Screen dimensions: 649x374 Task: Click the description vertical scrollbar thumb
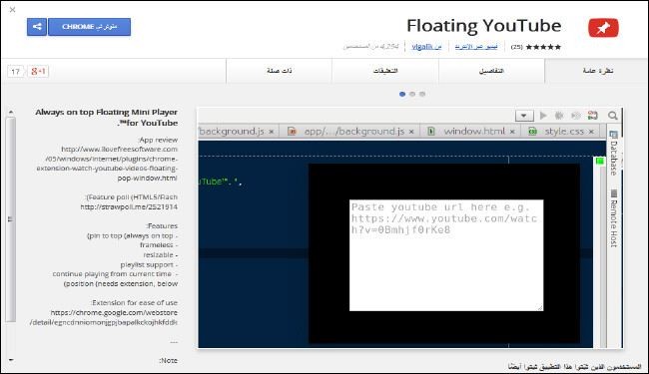[x=11, y=219]
